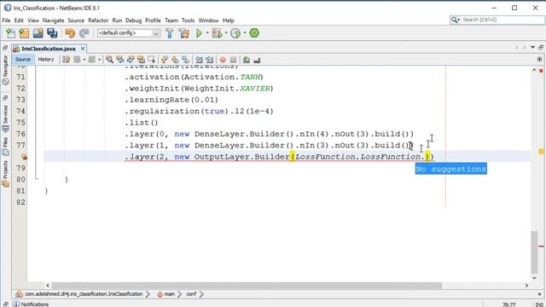The height and width of the screenshot is (307, 546).
Task: Click the New File toolbar icon
Action: (x=11, y=33)
